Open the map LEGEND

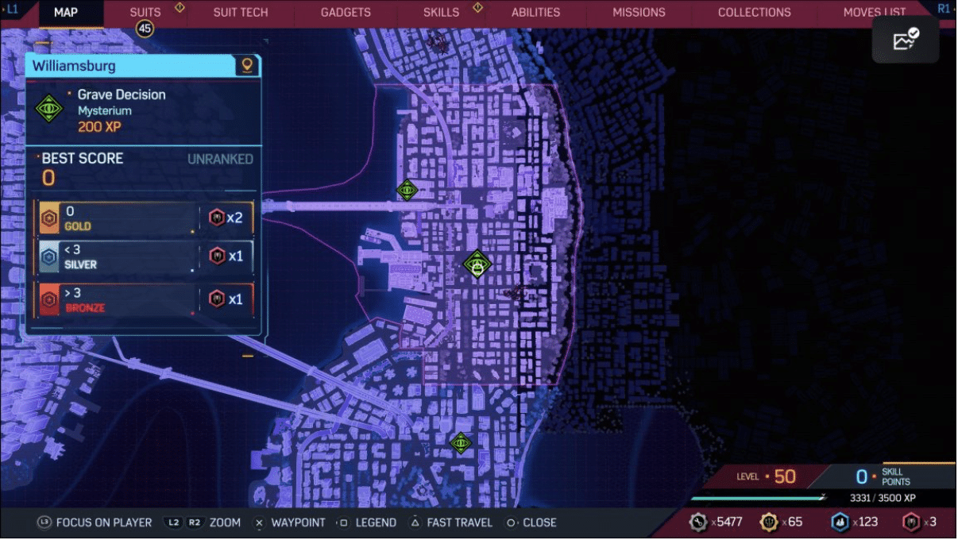(x=376, y=523)
